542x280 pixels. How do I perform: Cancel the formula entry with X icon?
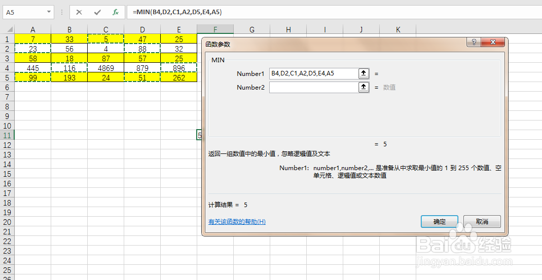pyautogui.click(x=79, y=12)
